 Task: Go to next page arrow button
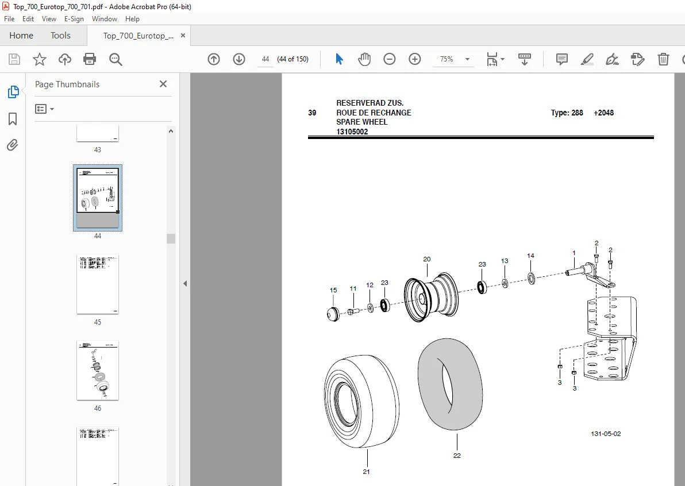point(239,59)
